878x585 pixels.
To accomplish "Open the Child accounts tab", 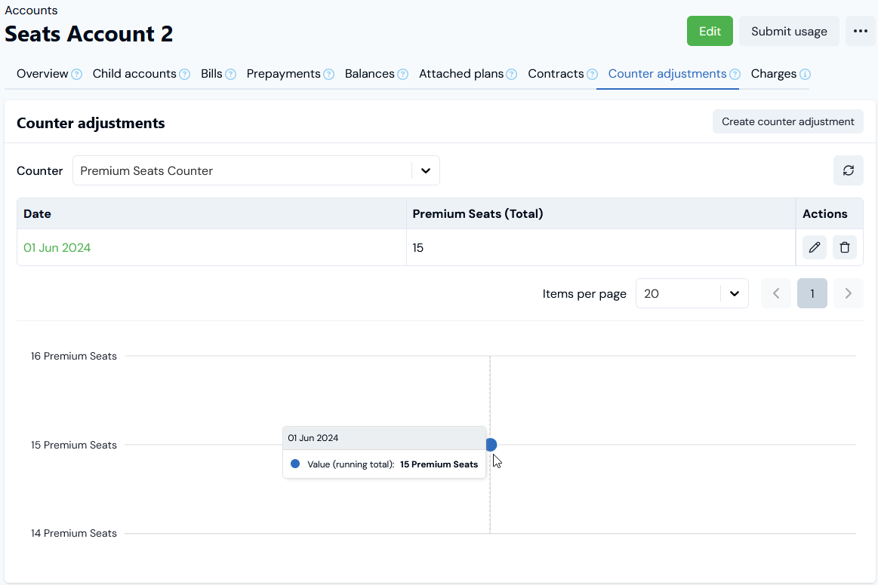I will (x=134, y=74).
